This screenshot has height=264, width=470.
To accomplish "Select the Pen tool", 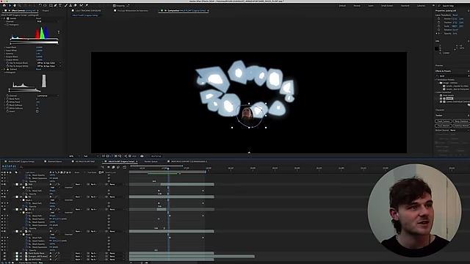I will 56,5.
